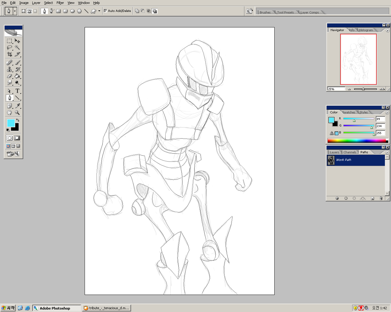
Task: Open the Paths palette flyout menu
Action: pyautogui.click(x=387, y=153)
